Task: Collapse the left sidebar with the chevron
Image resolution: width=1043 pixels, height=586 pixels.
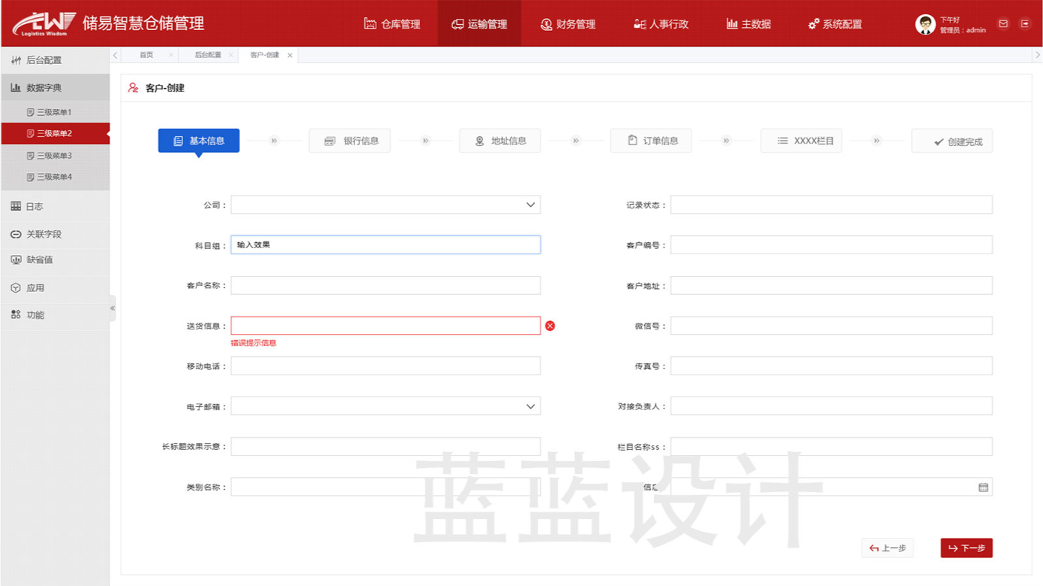Action: pyautogui.click(x=112, y=308)
